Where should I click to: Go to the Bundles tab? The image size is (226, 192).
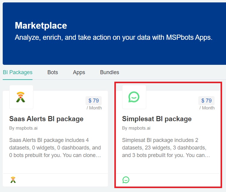(110, 72)
